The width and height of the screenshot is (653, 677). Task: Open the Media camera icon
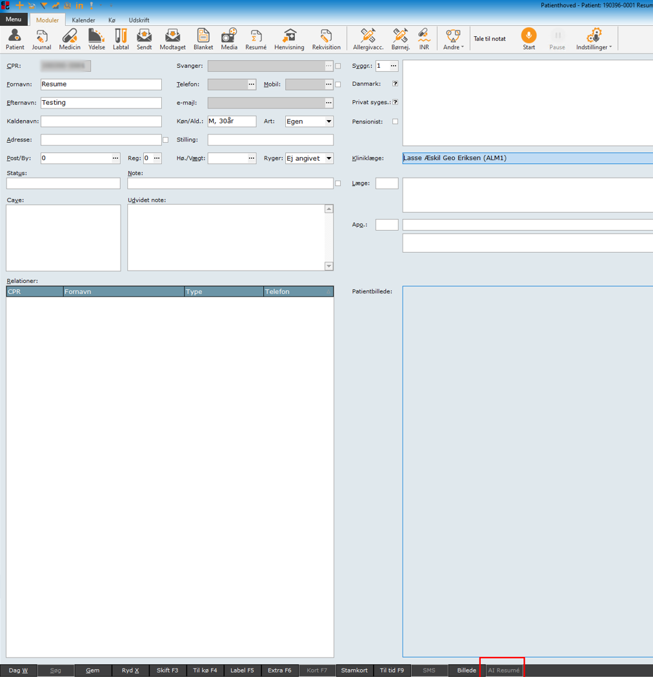(x=229, y=39)
